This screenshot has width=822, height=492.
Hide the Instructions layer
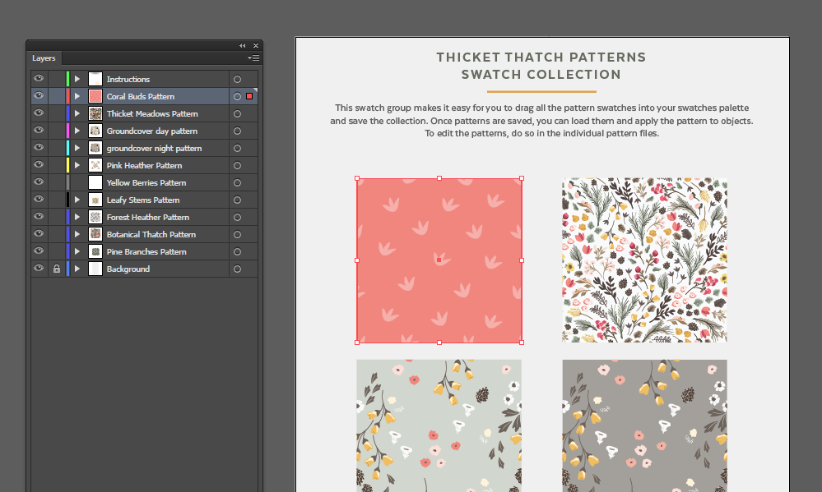tap(38, 79)
